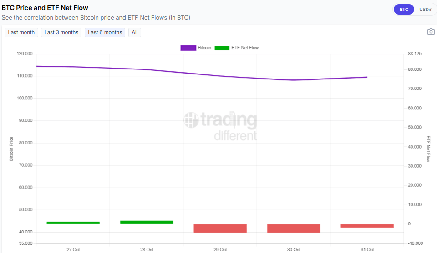
Task: Click the 27 Oct green inflow bar
Action: [x=73, y=223]
